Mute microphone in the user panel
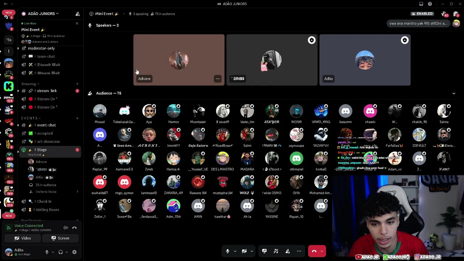The width and height of the screenshot is (464, 261). click(47, 252)
